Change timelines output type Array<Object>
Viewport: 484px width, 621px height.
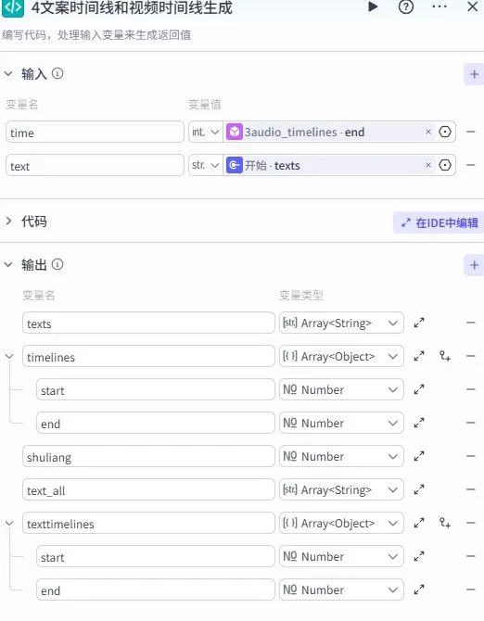click(x=341, y=356)
